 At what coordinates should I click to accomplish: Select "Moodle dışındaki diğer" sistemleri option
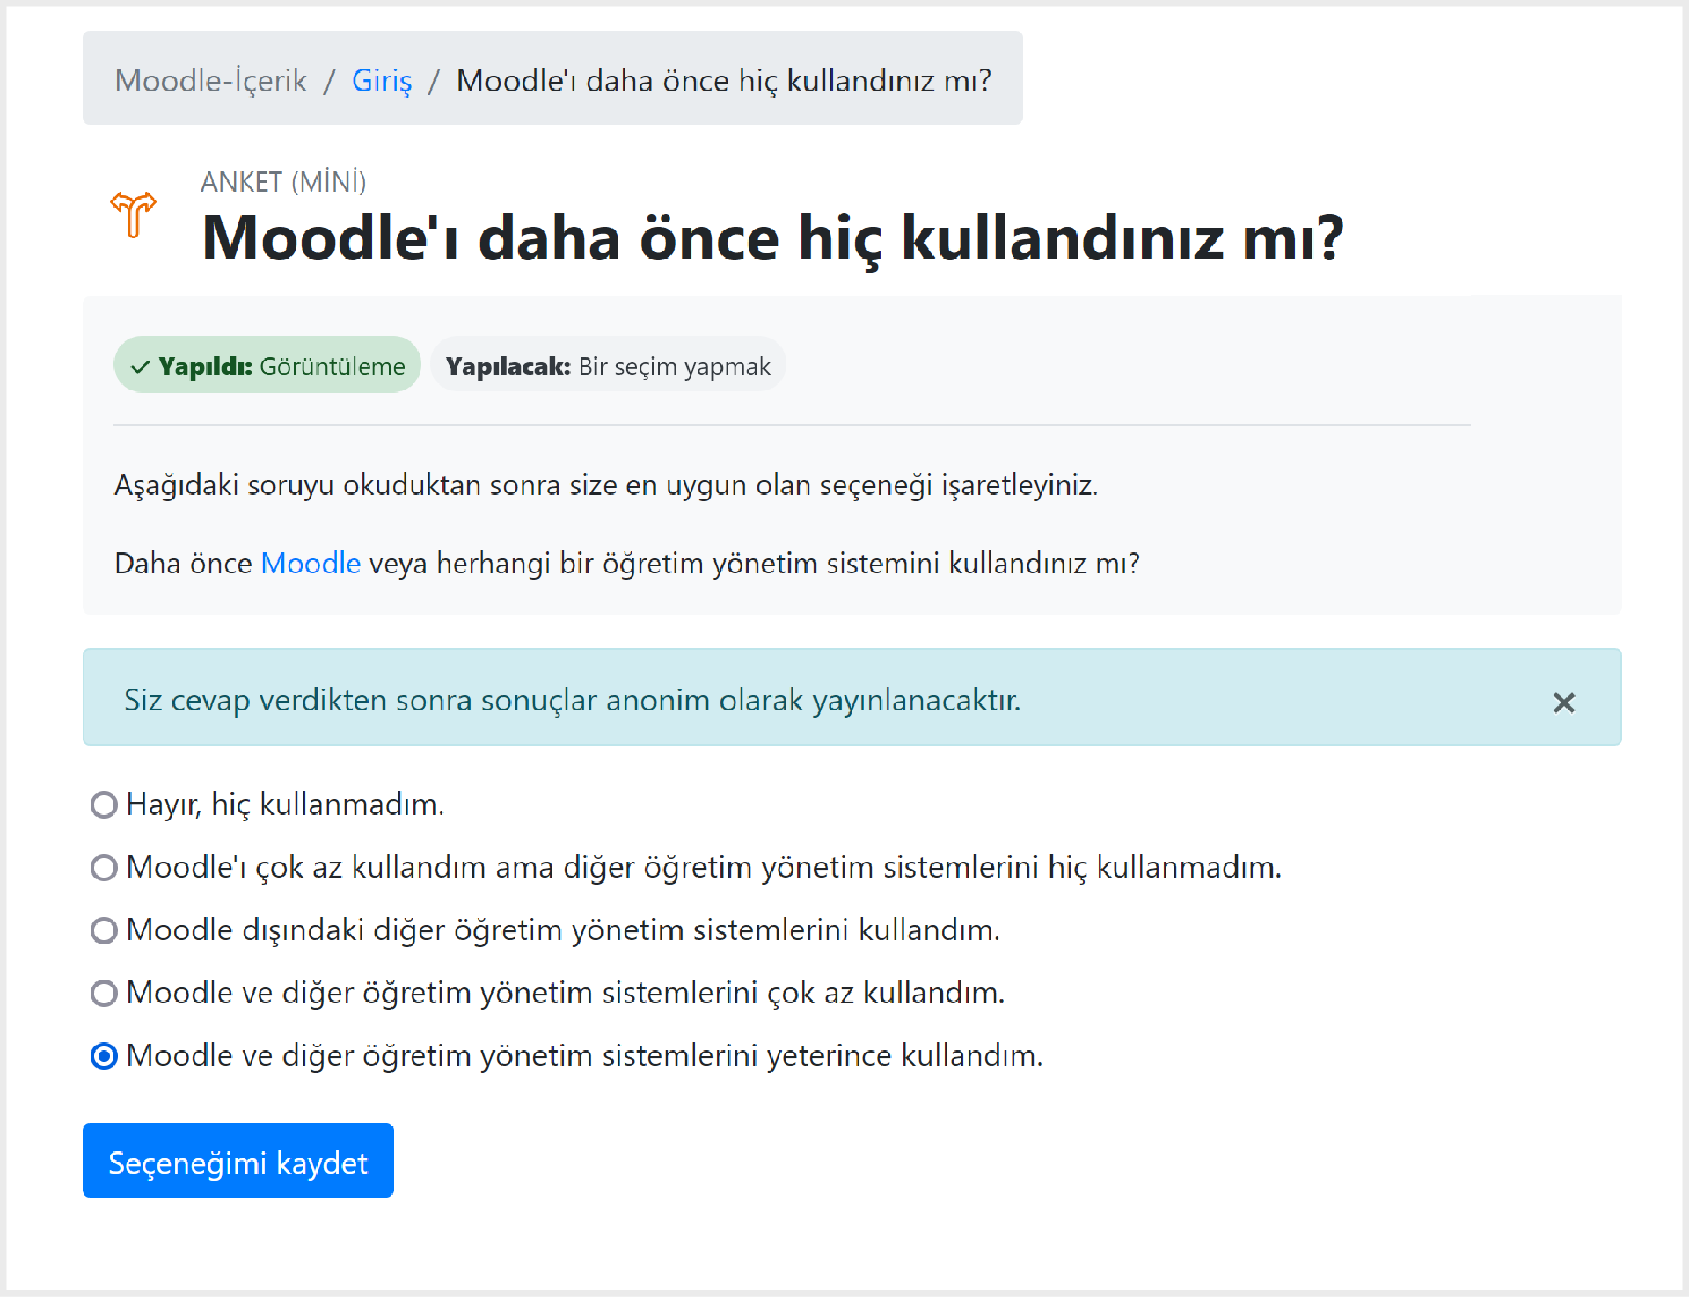[104, 929]
